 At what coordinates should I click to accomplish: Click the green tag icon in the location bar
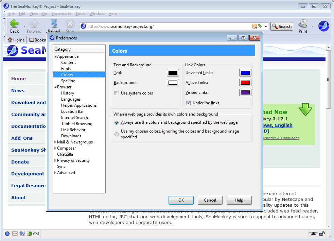click(x=260, y=26)
